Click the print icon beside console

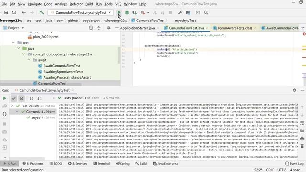coord(302,139)
